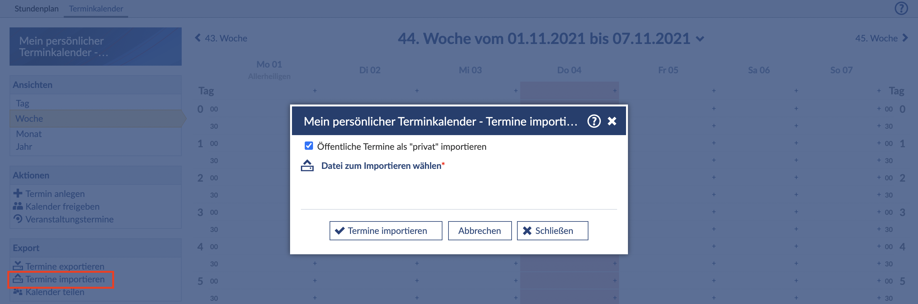Click the upload icon beside file chooser
This screenshot has height=304, width=918.
(307, 166)
